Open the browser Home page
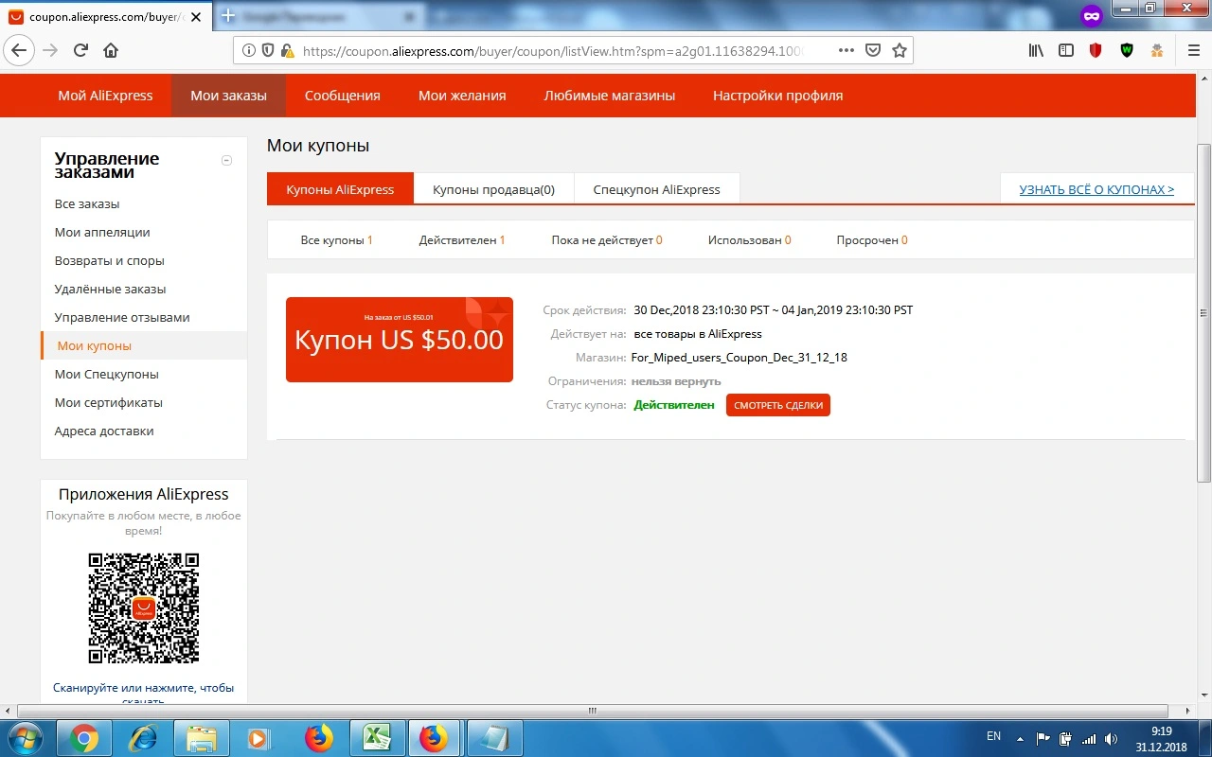1212x757 pixels. pyautogui.click(x=111, y=51)
